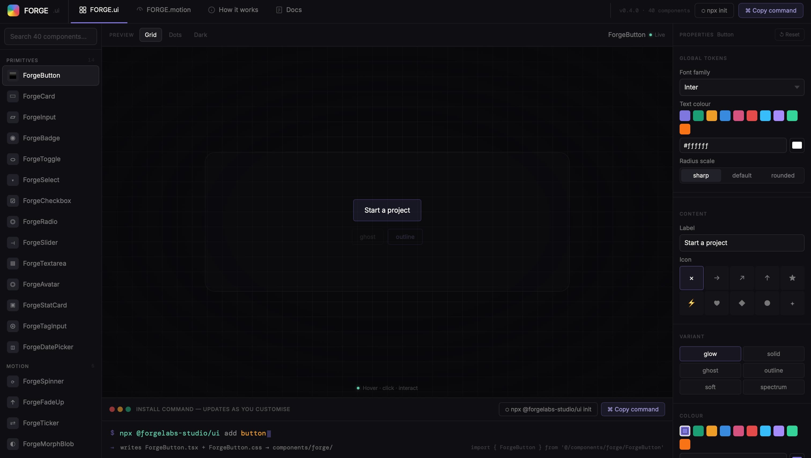
Task: Select ForgeButton in the sidebar
Action: 50,76
